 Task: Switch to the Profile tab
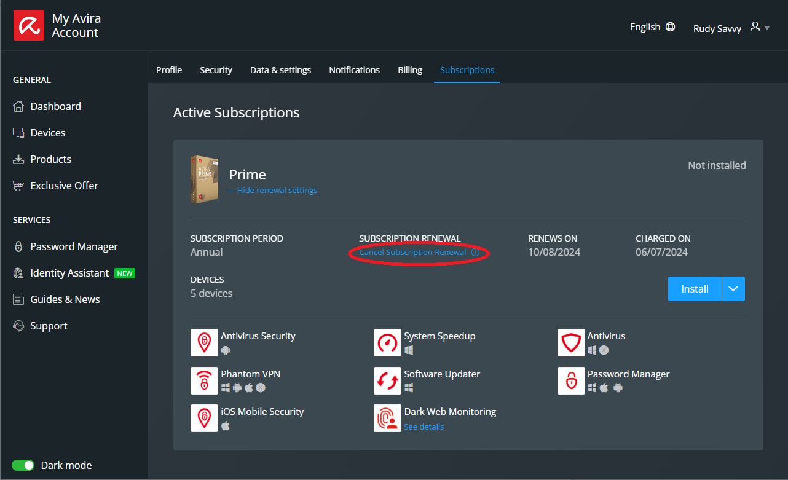[x=169, y=70]
